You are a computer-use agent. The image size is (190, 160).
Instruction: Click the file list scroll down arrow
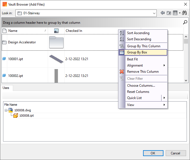(x=186, y=81)
